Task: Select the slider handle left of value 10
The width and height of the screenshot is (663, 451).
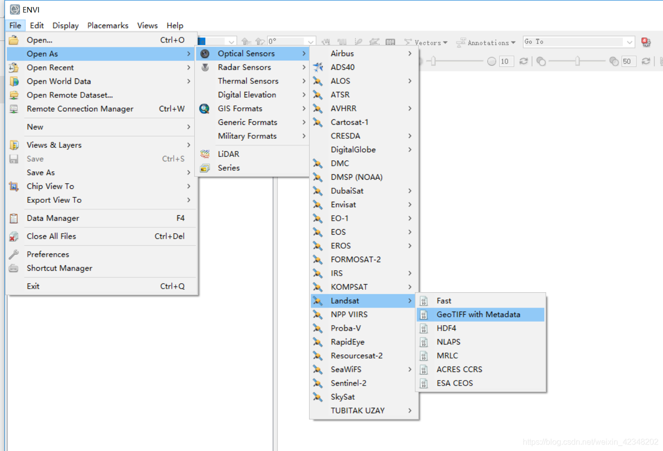Action: (433, 61)
